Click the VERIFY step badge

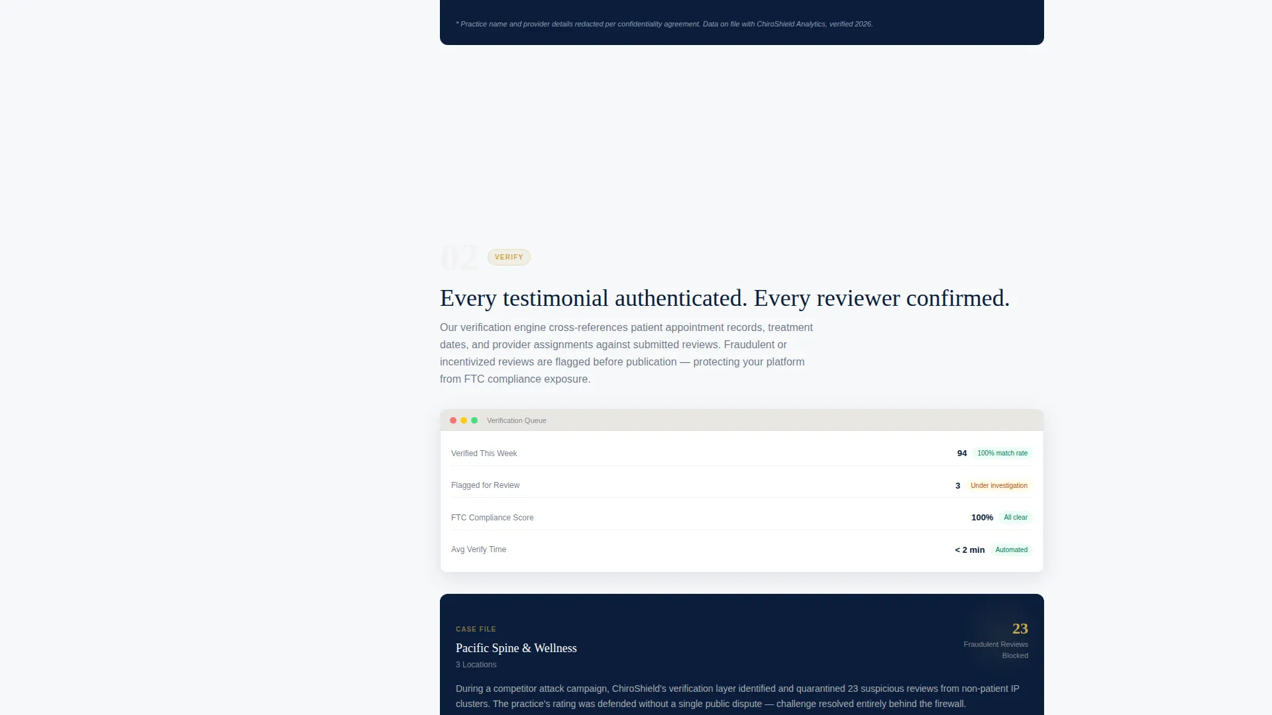coord(509,257)
